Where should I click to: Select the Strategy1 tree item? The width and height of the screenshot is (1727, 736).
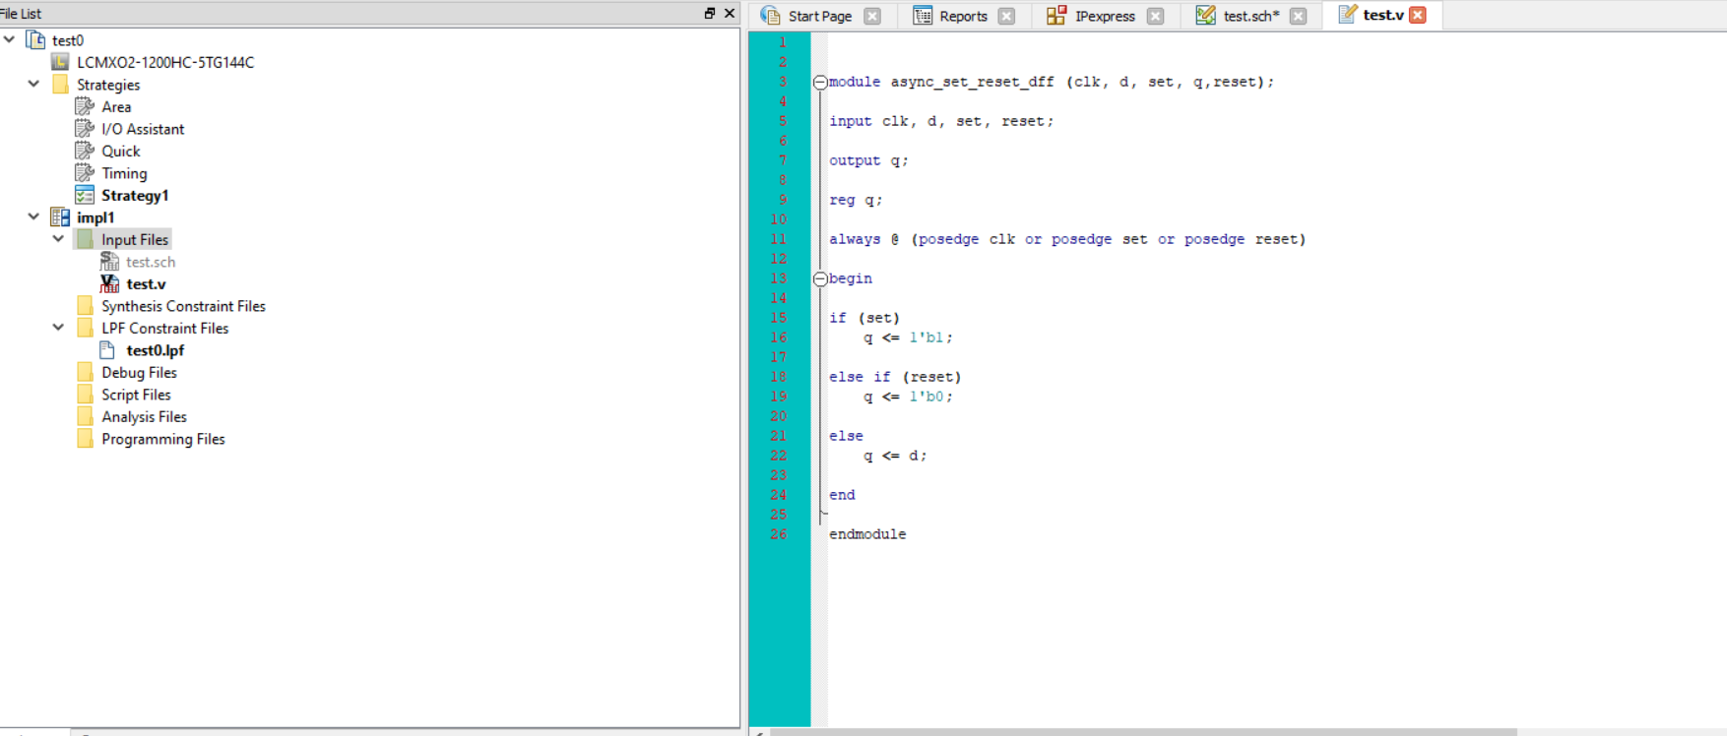pyautogui.click(x=135, y=195)
